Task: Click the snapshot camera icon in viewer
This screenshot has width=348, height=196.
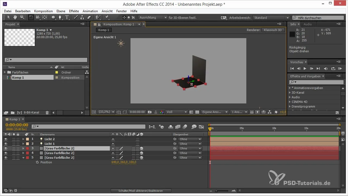Action: [150, 112]
